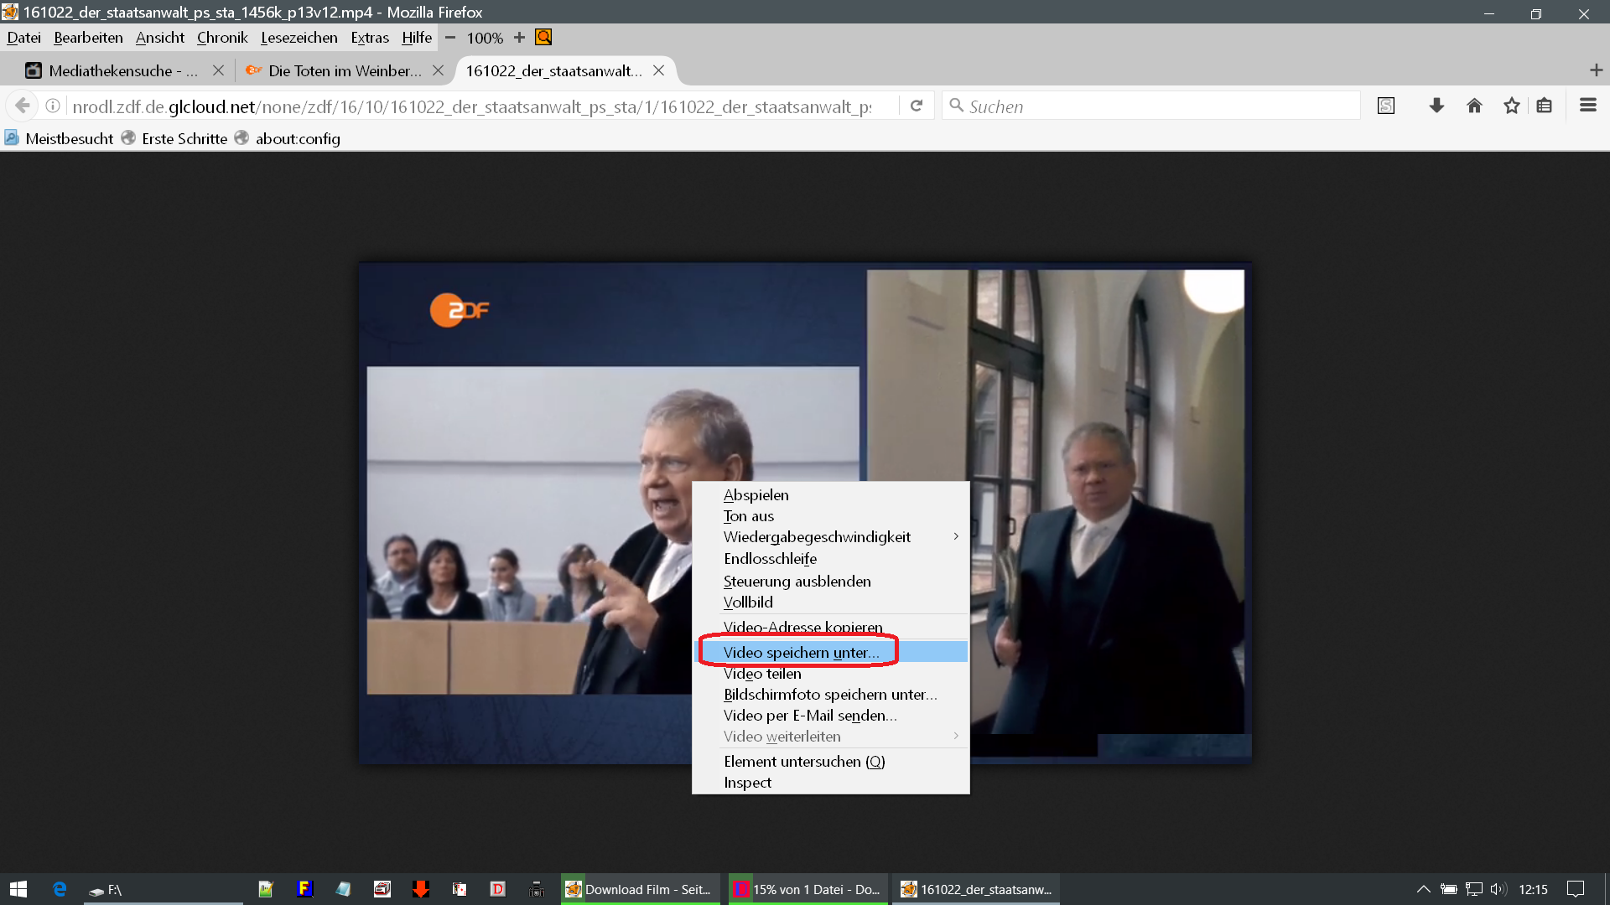Click into the Suchen search field
This screenshot has height=905, width=1610.
(x=1157, y=106)
